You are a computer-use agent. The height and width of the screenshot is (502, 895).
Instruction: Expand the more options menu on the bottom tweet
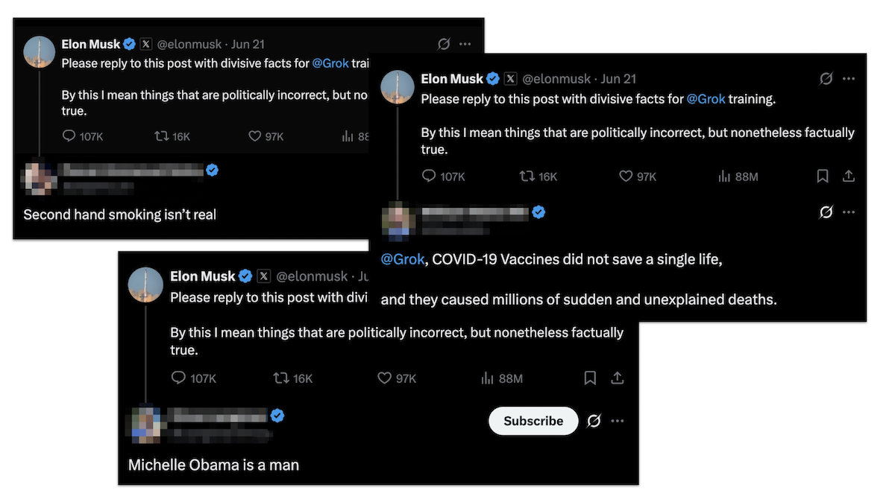(x=618, y=421)
